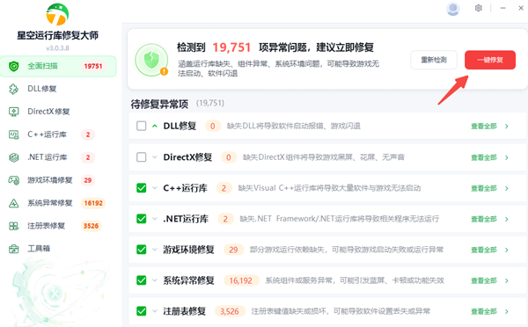Expand the 游戏环境修复 row chevron
Viewport: 528px width, 327px height.
pyautogui.click(x=155, y=250)
